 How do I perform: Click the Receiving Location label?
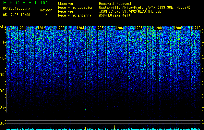[76, 7]
